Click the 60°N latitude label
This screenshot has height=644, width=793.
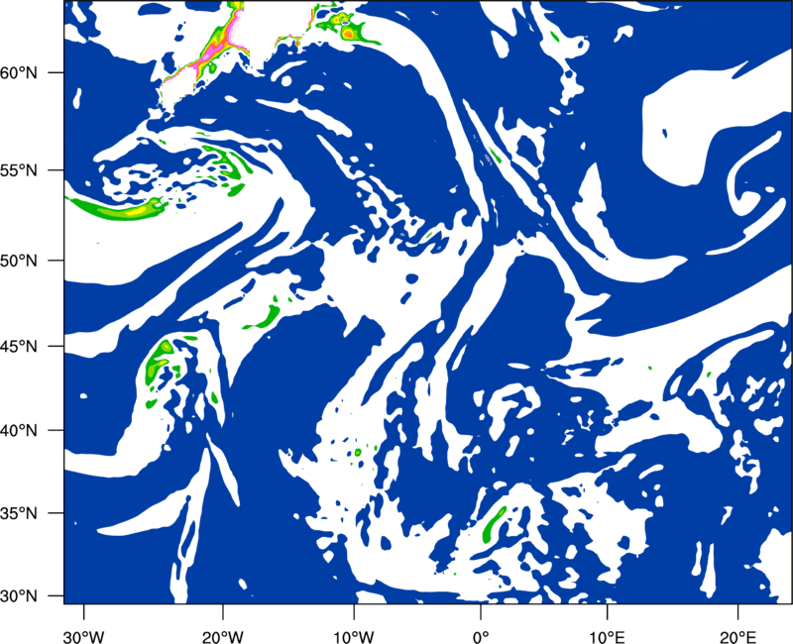click(19, 72)
